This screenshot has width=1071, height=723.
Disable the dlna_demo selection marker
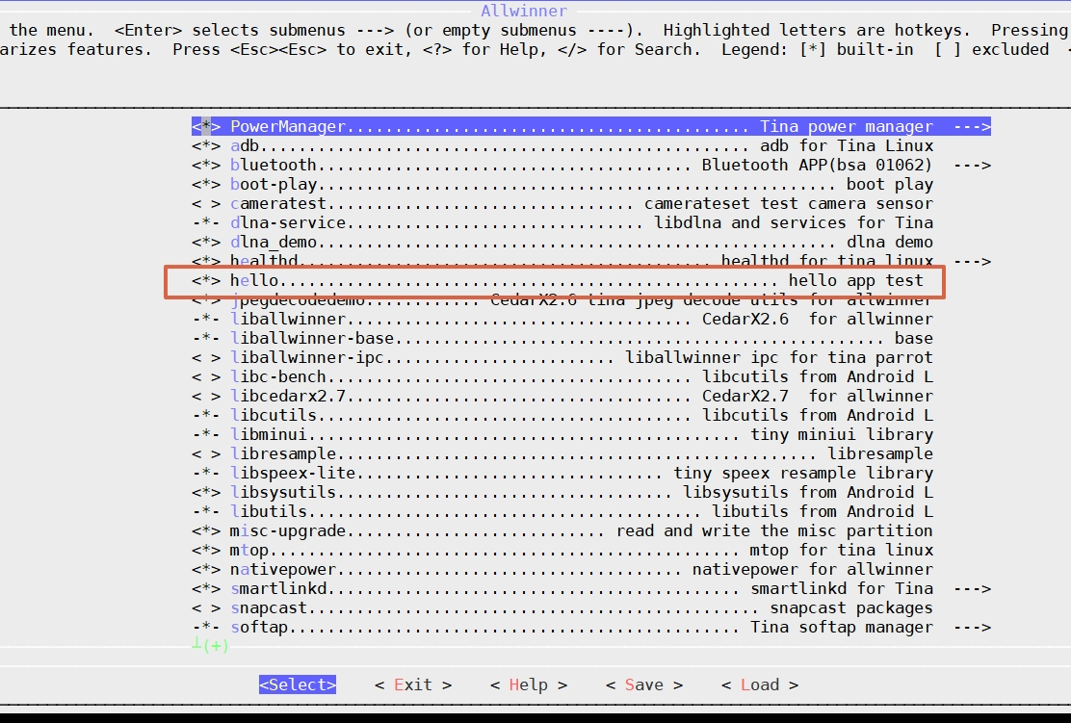[x=205, y=242]
